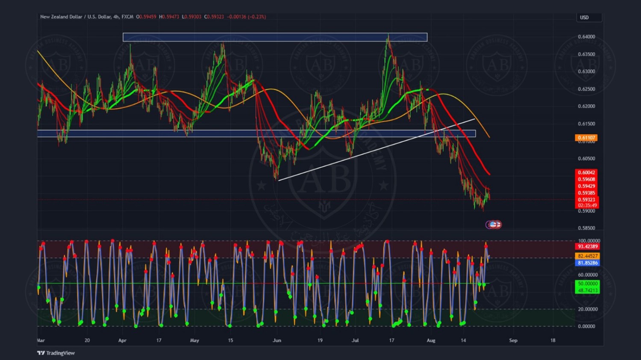The image size is (641, 360).
Task: Click the 02:35:49 bar countdown timer
Action: coord(587,205)
